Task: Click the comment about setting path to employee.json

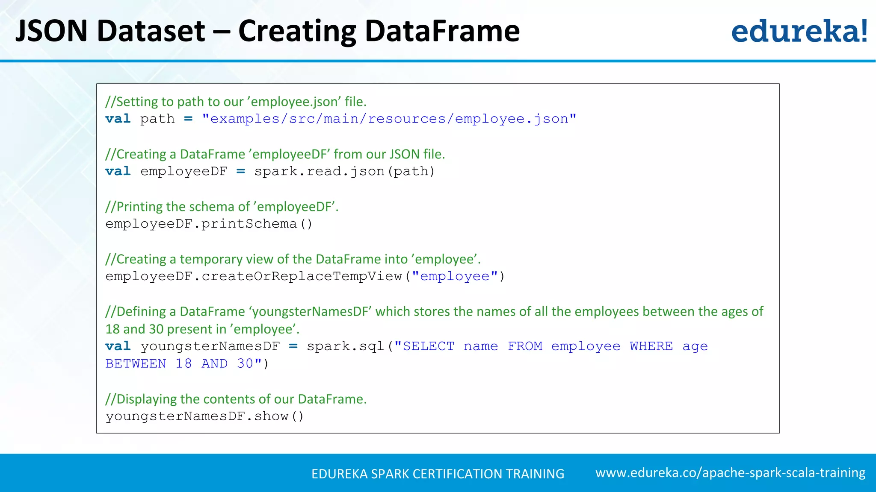Action: pos(236,102)
